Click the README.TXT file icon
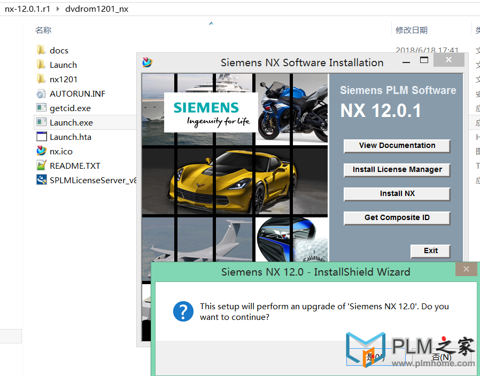The image size is (480, 376). coord(41,166)
